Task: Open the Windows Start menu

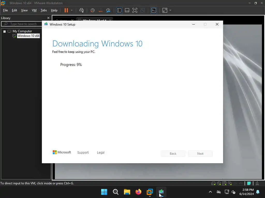Action: click(104, 192)
